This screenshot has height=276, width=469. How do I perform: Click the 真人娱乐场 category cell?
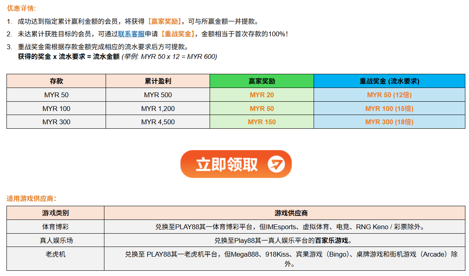coord(55,240)
